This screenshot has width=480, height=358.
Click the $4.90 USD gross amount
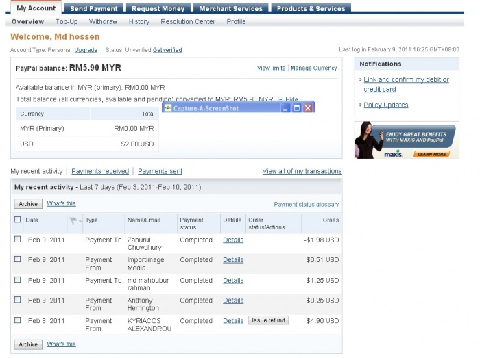[x=323, y=321]
